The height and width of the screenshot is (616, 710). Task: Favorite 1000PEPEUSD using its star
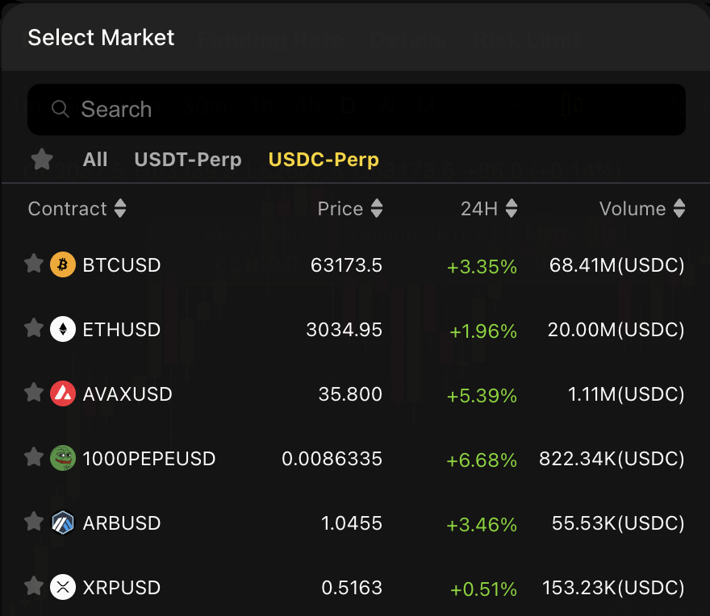[33, 458]
